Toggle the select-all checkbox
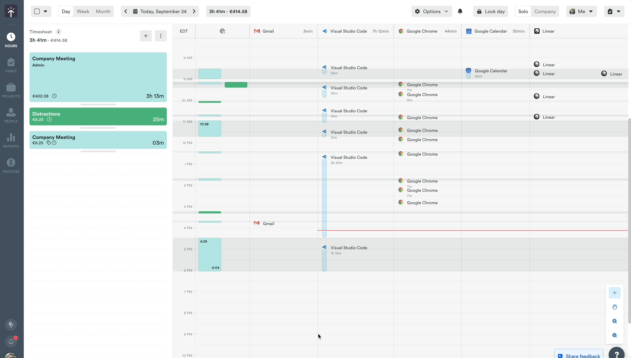The width and height of the screenshot is (631, 358). [x=37, y=11]
